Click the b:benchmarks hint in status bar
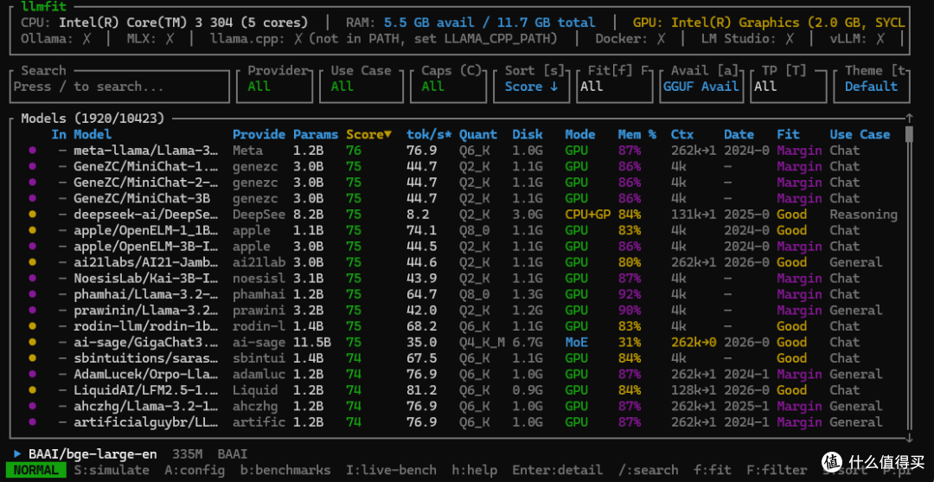The height and width of the screenshot is (482, 934). pos(285,470)
